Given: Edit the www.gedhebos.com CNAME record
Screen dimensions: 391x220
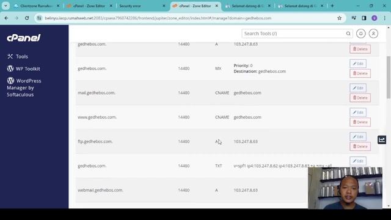Looking at the screenshot, I should (x=358, y=112).
